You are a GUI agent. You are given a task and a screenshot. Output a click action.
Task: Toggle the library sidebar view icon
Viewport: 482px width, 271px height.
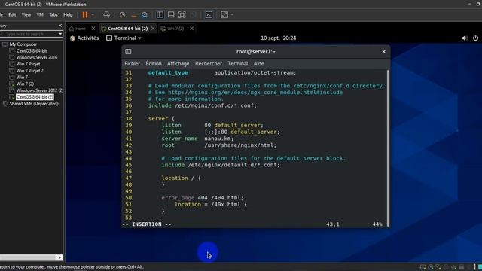(160, 15)
